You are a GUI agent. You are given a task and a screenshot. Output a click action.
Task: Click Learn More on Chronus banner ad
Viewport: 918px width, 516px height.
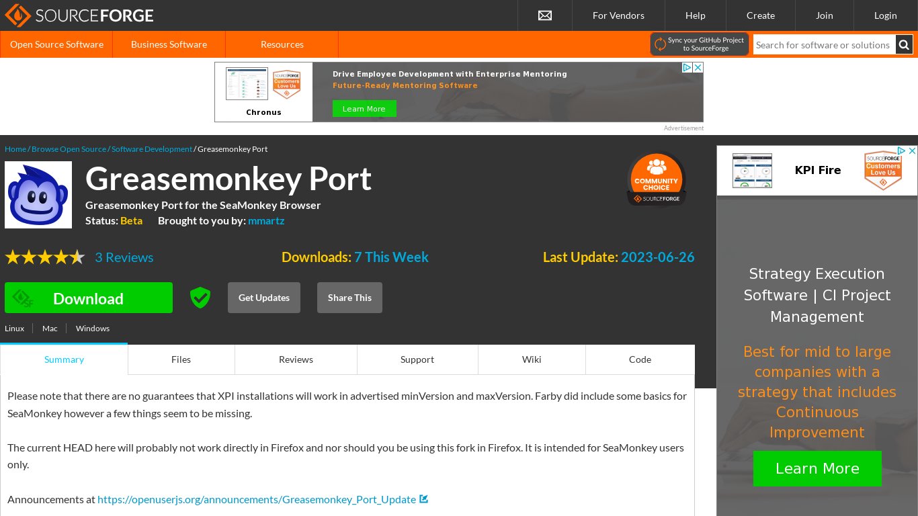pos(364,109)
